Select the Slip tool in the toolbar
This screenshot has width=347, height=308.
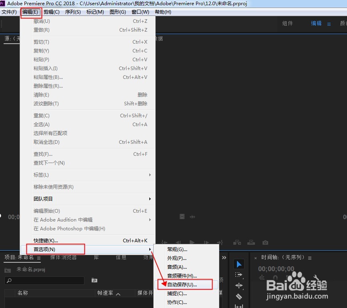(x=239, y=306)
